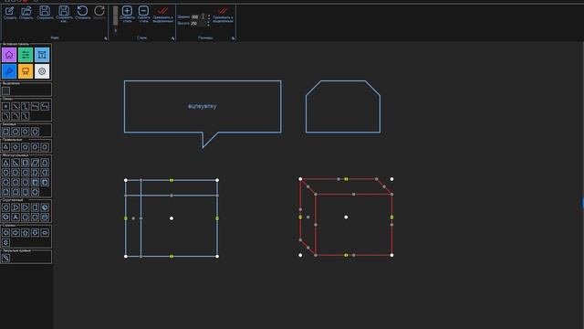Select the left arrow shape
The width and height of the screenshot is (584, 329).
pos(6,233)
